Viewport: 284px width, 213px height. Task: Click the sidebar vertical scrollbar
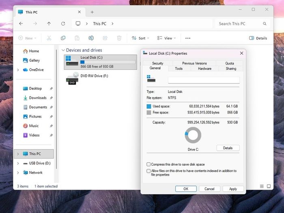pos(56,109)
